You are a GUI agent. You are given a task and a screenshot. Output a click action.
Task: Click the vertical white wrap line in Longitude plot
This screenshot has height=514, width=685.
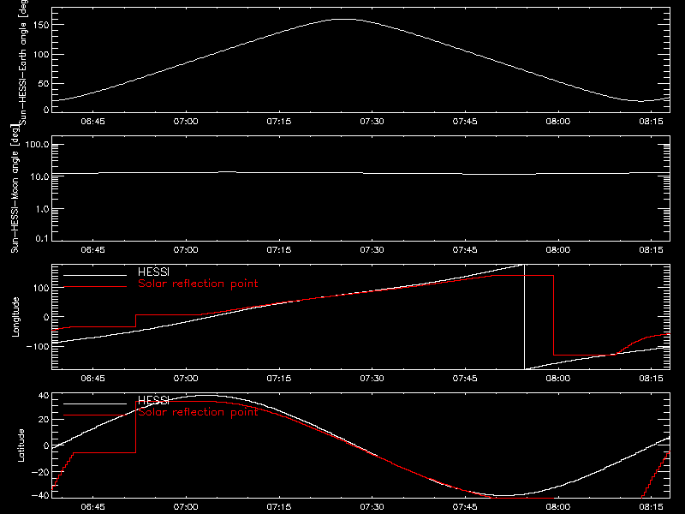(524, 317)
